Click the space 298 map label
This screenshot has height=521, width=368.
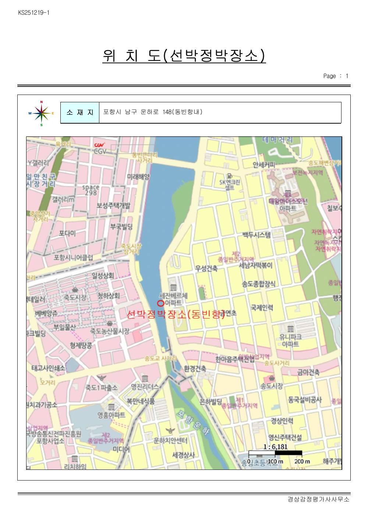(91, 190)
